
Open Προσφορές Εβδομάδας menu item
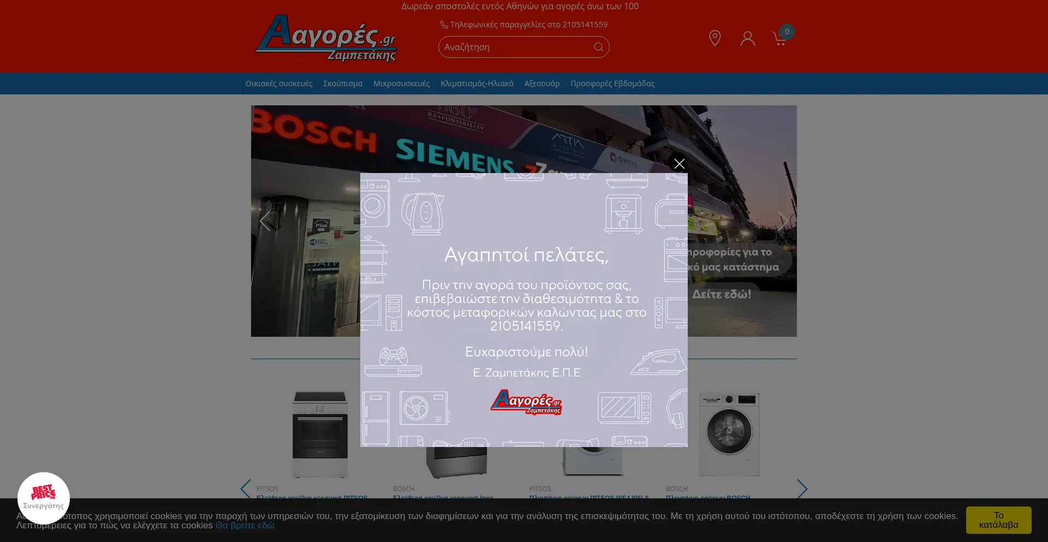pyautogui.click(x=612, y=84)
